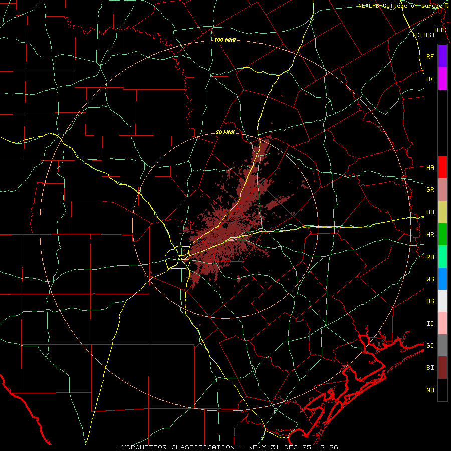Screen dimensions: 451x451
Task: Click the "HA" legend label
Action: (430, 168)
